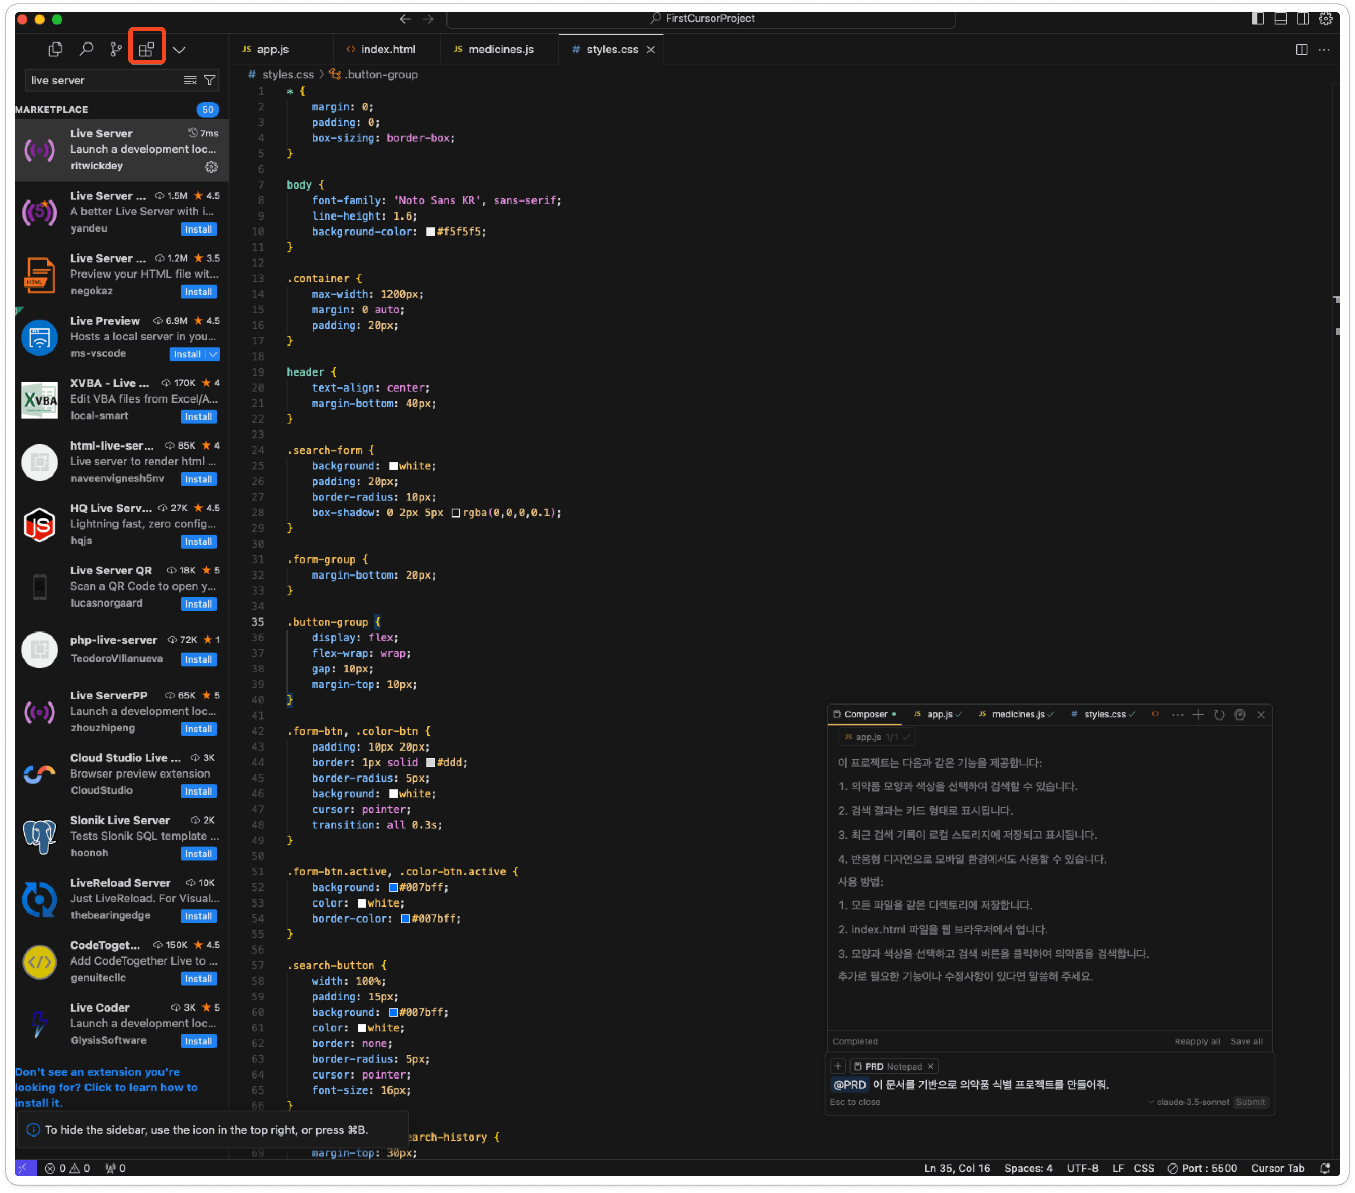
Task: Toggle primary sidebar visibility in title bar
Action: click(1258, 19)
